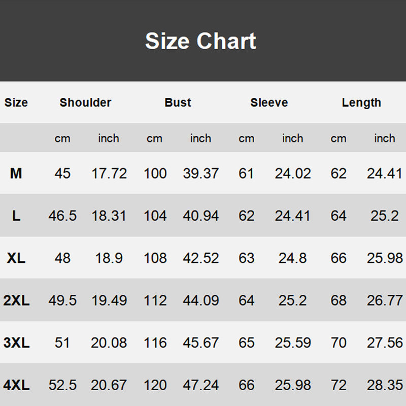This screenshot has width=406, height=406.
Task: Select the Shoulder column header
Action: click(x=85, y=103)
